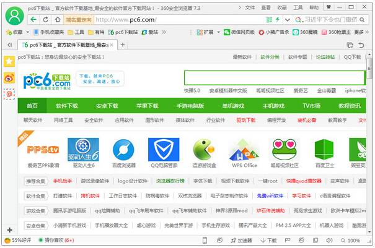Open the home page icon
The width and height of the screenshot is (375, 248).
(x=58, y=20)
